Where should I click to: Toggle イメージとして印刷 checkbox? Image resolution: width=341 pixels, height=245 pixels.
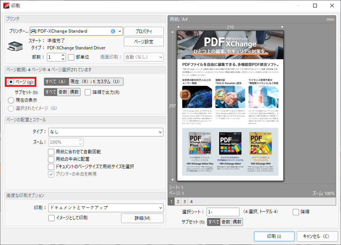(51, 218)
